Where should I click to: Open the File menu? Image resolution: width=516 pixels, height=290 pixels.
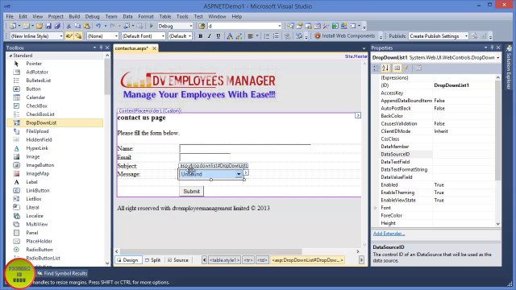coord(10,16)
